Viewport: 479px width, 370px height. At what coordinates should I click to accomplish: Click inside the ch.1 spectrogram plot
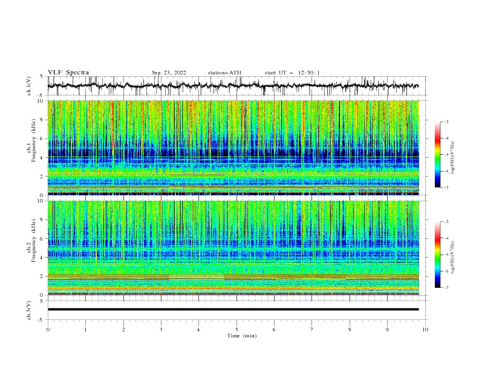coord(233,148)
